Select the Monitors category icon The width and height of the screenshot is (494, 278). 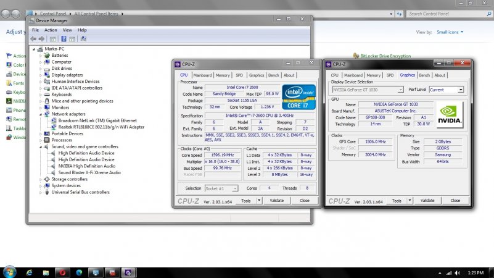tap(47, 107)
